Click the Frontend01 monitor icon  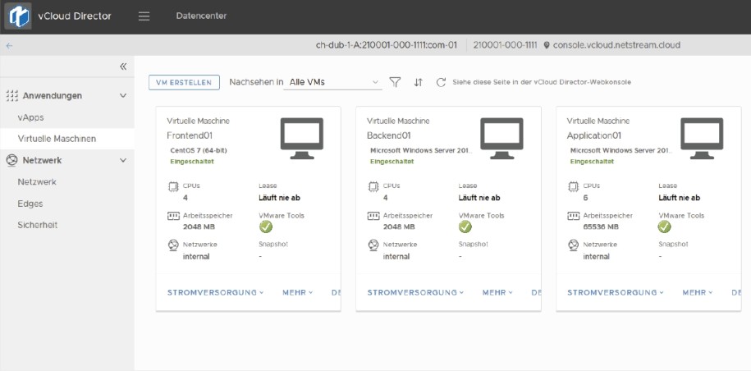(302, 139)
